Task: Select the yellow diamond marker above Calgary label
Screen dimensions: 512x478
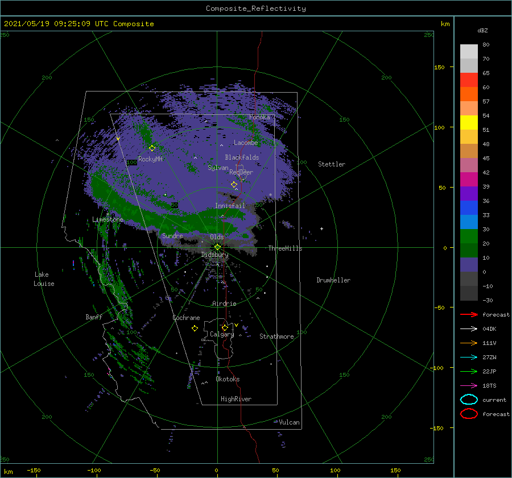Action: [225, 327]
